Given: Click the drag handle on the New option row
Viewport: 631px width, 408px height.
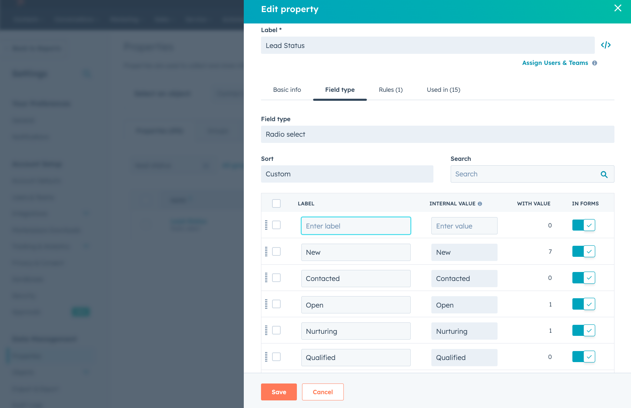Looking at the screenshot, I should (266, 252).
